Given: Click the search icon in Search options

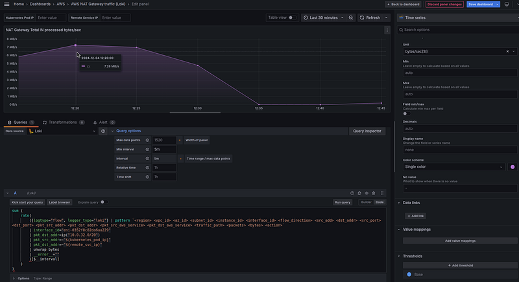Looking at the screenshot, I should [401, 30].
